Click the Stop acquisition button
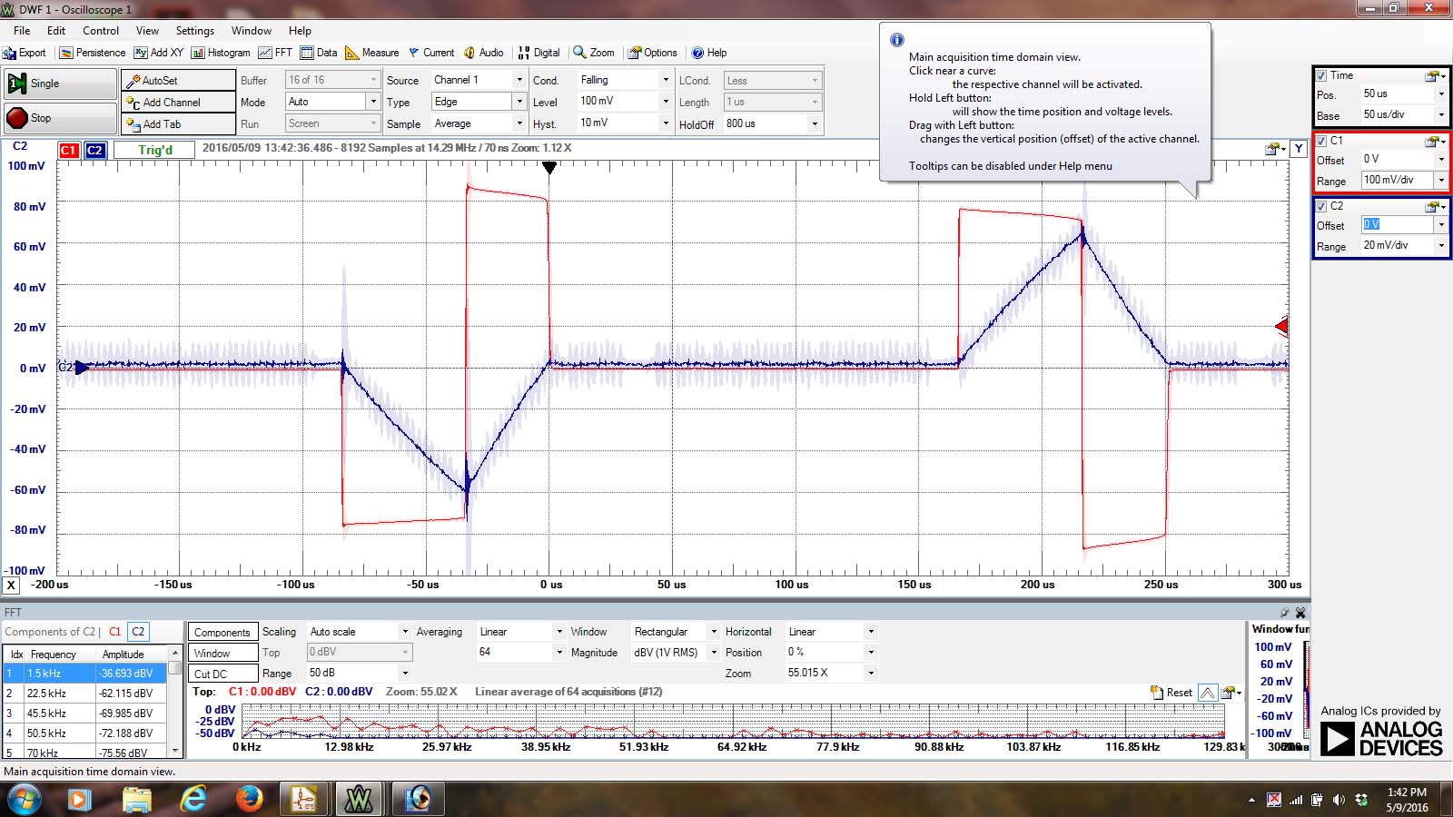The image size is (1453, 817). point(60,118)
